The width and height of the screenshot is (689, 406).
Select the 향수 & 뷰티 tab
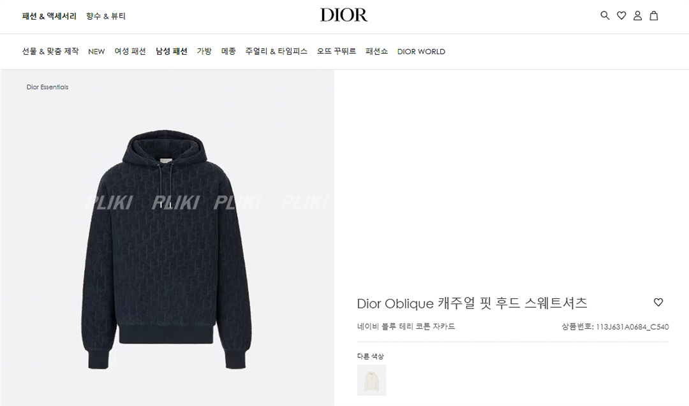[106, 16]
